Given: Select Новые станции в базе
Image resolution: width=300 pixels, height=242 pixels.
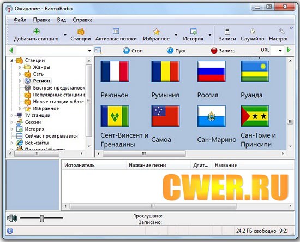Looking at the screenshot, I should [x=58, y=102].
